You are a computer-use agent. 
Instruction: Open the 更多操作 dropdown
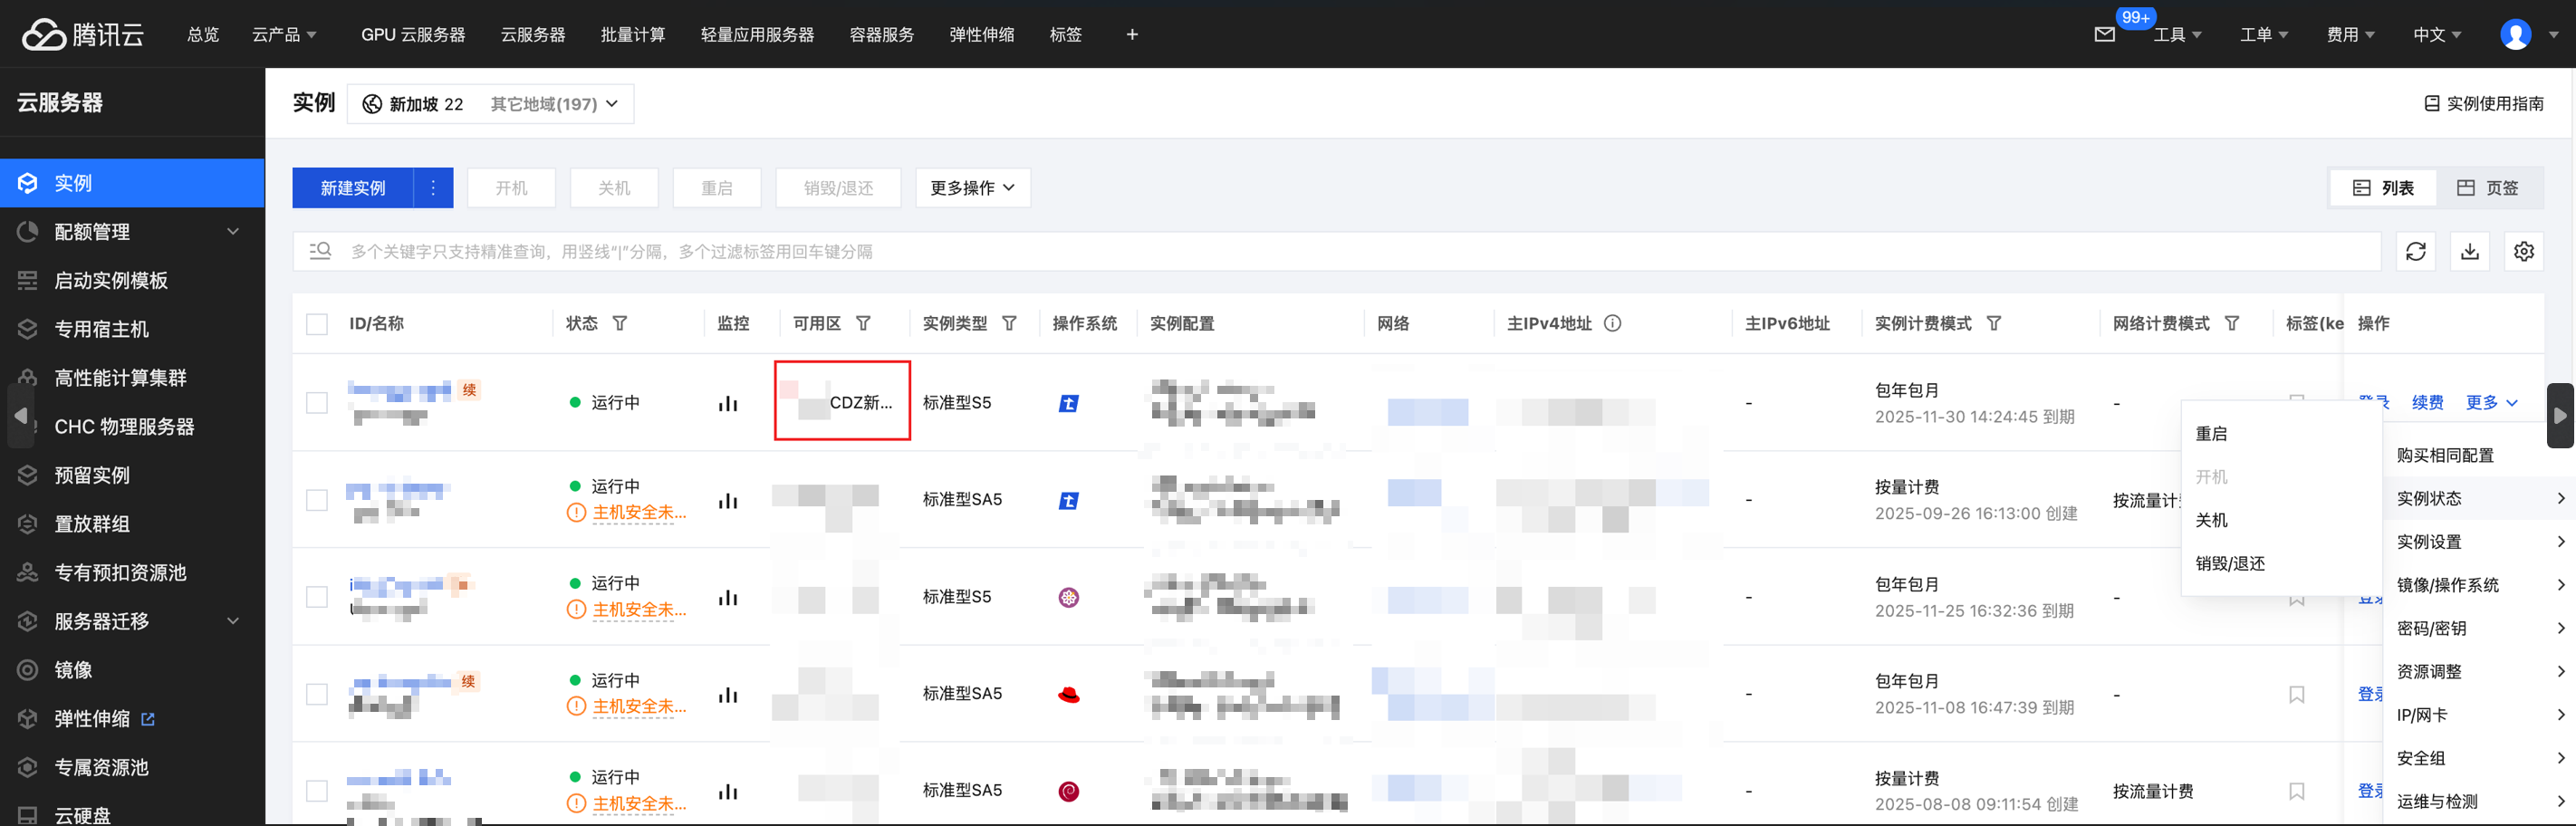[972, 188]
